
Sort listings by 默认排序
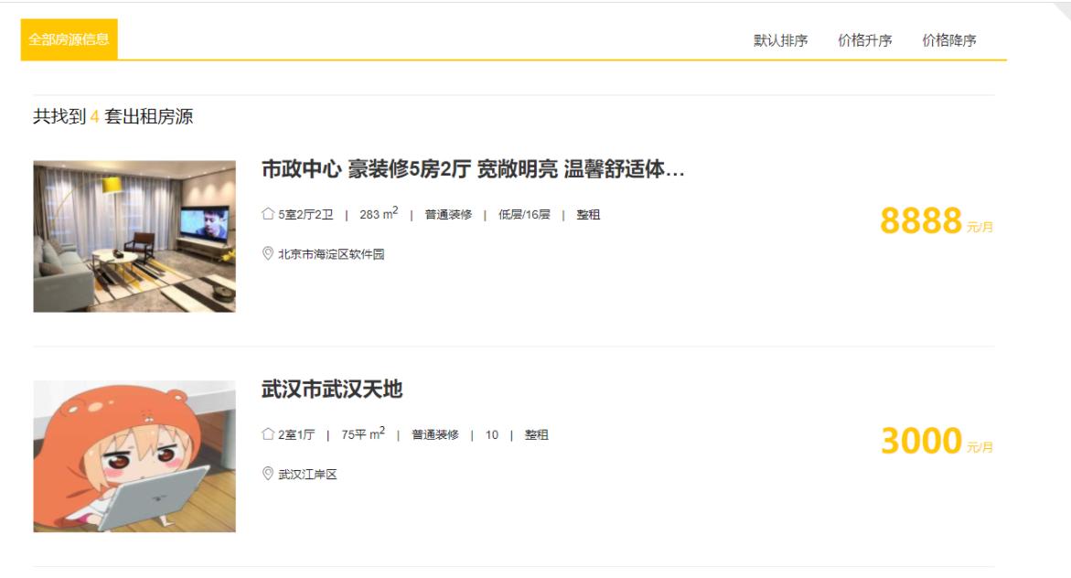tap(781, 41)
